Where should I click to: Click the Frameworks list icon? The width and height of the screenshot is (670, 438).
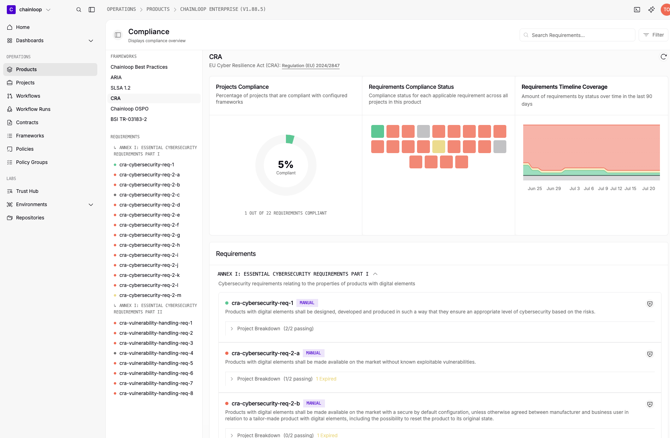[10, 136]
